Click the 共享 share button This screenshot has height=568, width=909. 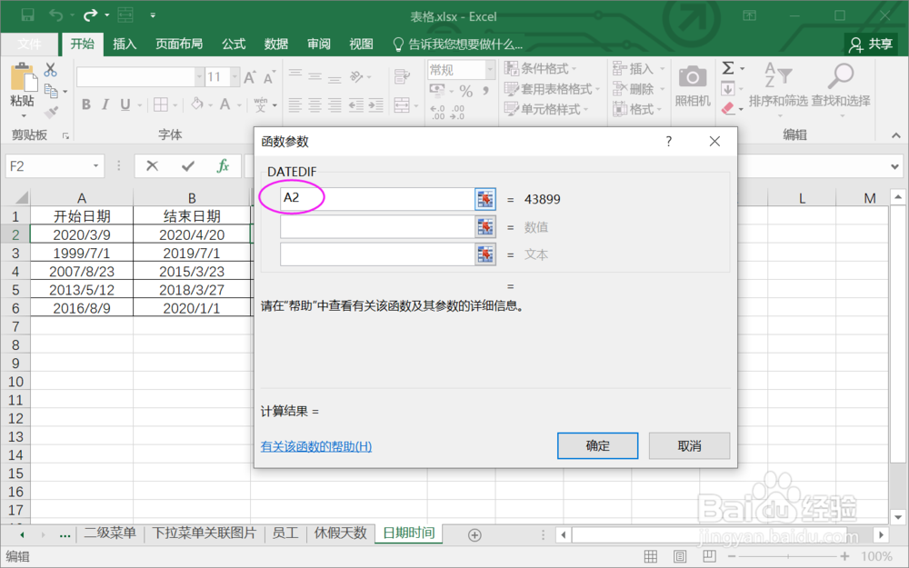pyautogui.click(x=871, y=44)
